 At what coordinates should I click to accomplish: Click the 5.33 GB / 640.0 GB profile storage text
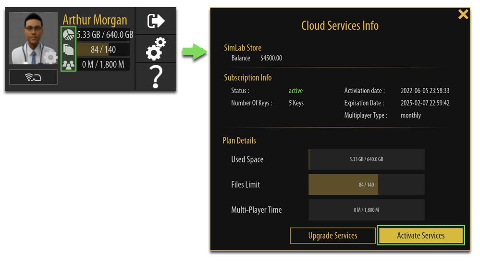[x=105, y=35]
